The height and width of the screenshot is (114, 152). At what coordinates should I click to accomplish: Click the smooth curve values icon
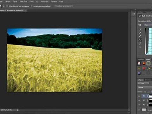click(x=140, y=47)
